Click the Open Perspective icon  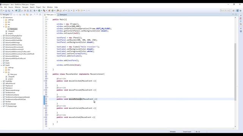pyautogui.click(x=234, y=11)
